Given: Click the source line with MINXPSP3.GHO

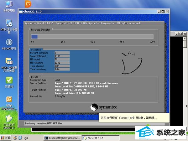Looking at the screenshot, I should coord(81,86).
